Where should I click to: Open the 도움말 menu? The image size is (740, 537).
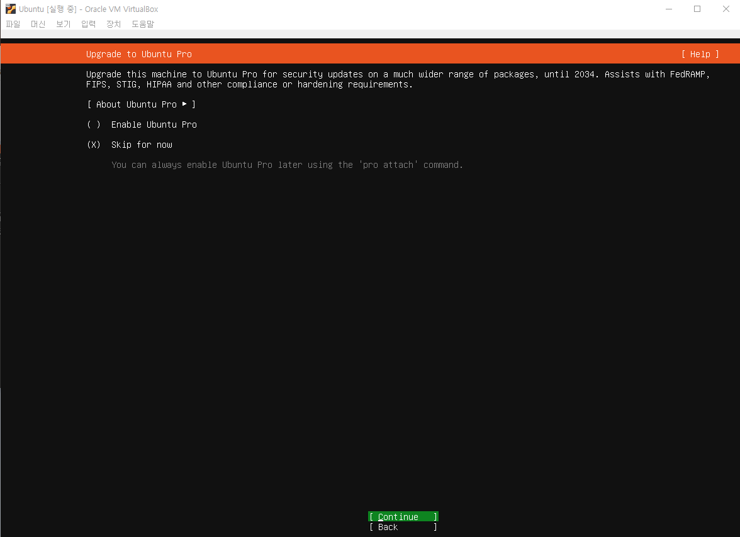tap(143, 24)
